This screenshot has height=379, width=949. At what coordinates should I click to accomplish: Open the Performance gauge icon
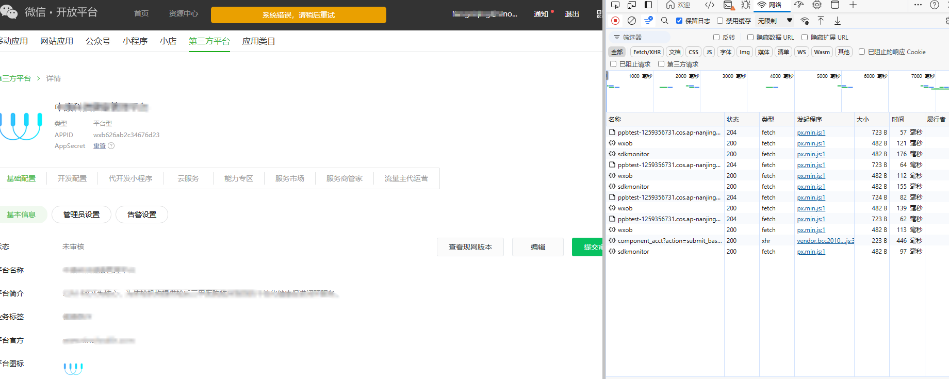[799, 5]
